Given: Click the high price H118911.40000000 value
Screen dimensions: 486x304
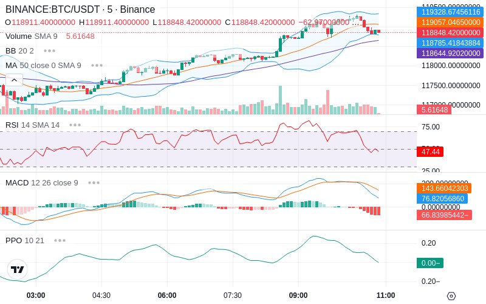Looking at the screenshot, I should (114, 22).
